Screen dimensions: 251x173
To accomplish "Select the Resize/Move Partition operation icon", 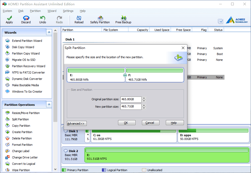I will (7, 113).
